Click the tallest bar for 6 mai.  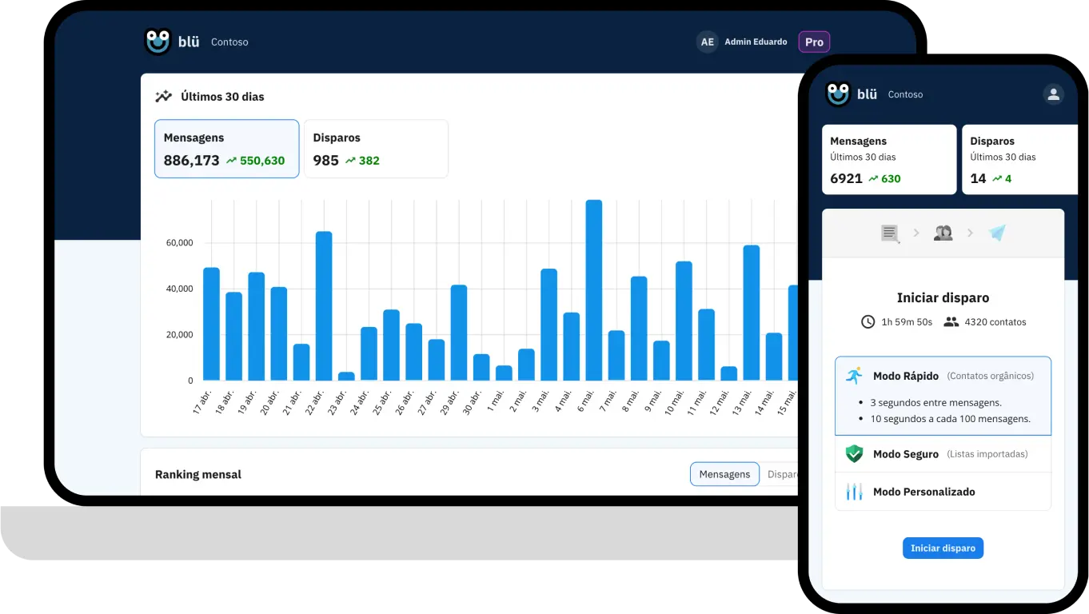[x=593, y=290]
